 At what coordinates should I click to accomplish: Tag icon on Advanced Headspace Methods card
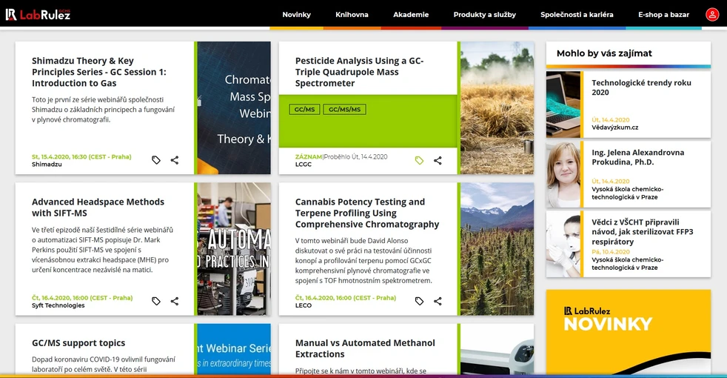click(x=156, y=301)
